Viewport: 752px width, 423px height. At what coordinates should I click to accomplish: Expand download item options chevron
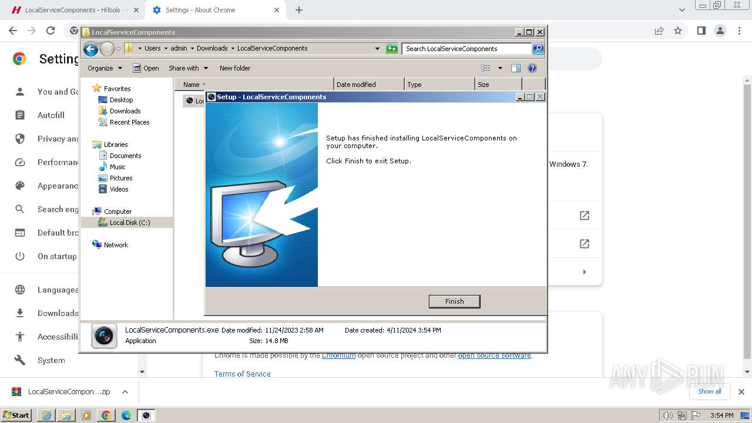[125, 392]
